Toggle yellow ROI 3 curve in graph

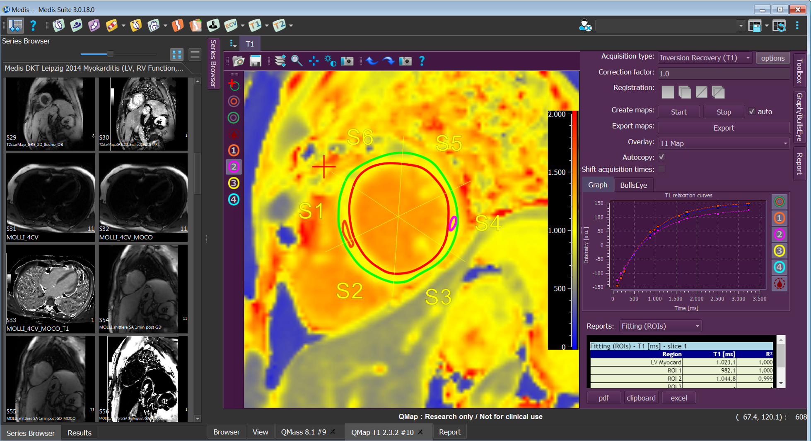(x=779, y=251)
